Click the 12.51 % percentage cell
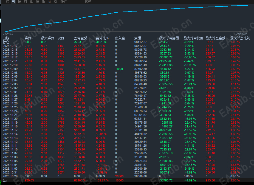Image resolution: width=254 pixels, height=185 pixels. click(x=101, y=169)
